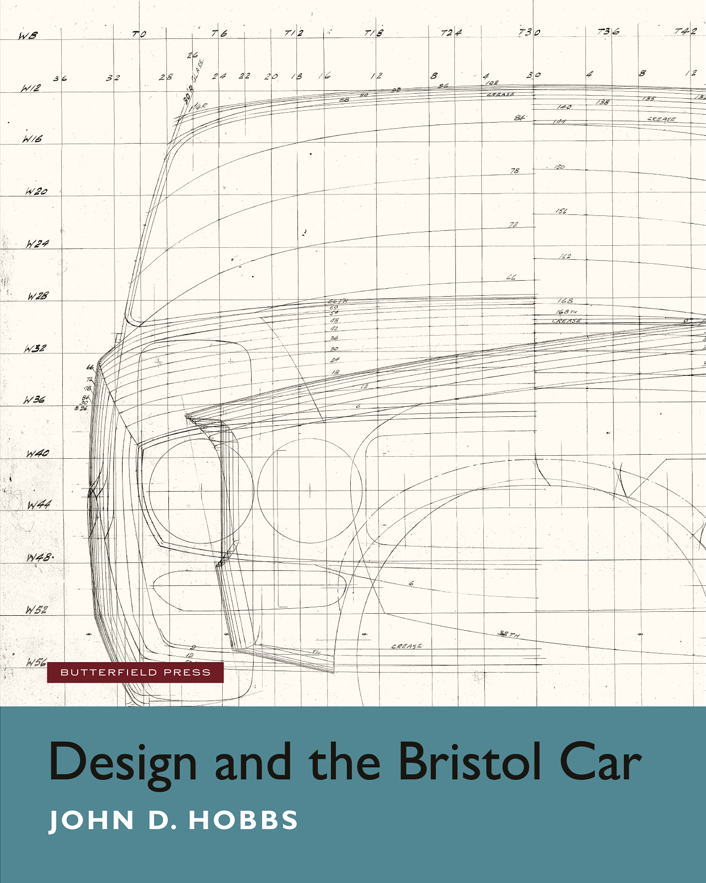Click the 'W24' grid label

[38, 244]
